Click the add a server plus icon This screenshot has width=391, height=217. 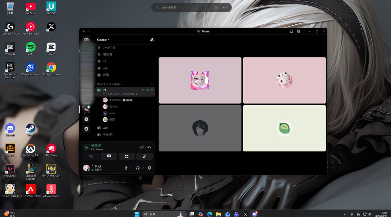[86, 119]
